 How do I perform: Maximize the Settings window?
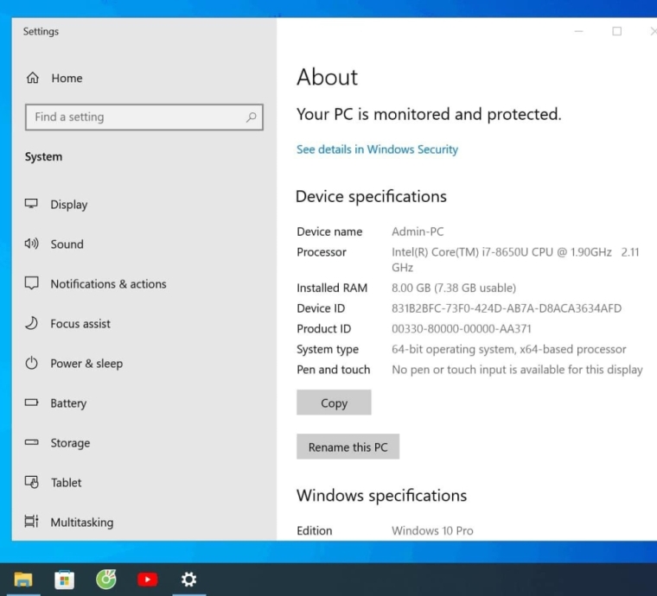coord(616,31)
